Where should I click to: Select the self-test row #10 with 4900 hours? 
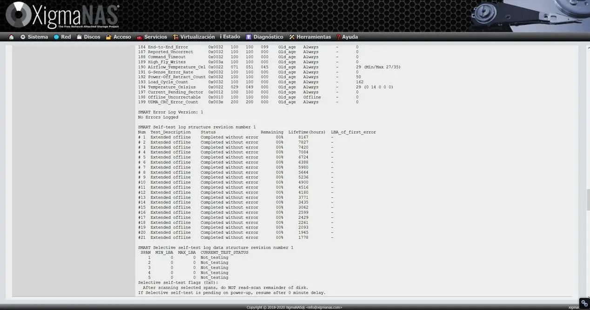(235, 182)
